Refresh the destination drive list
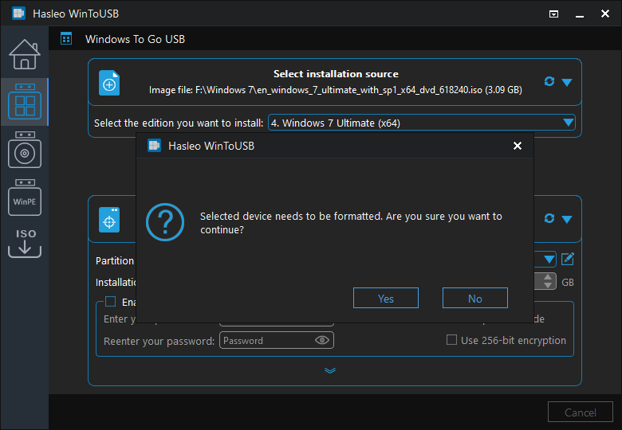 click(549, 218)
